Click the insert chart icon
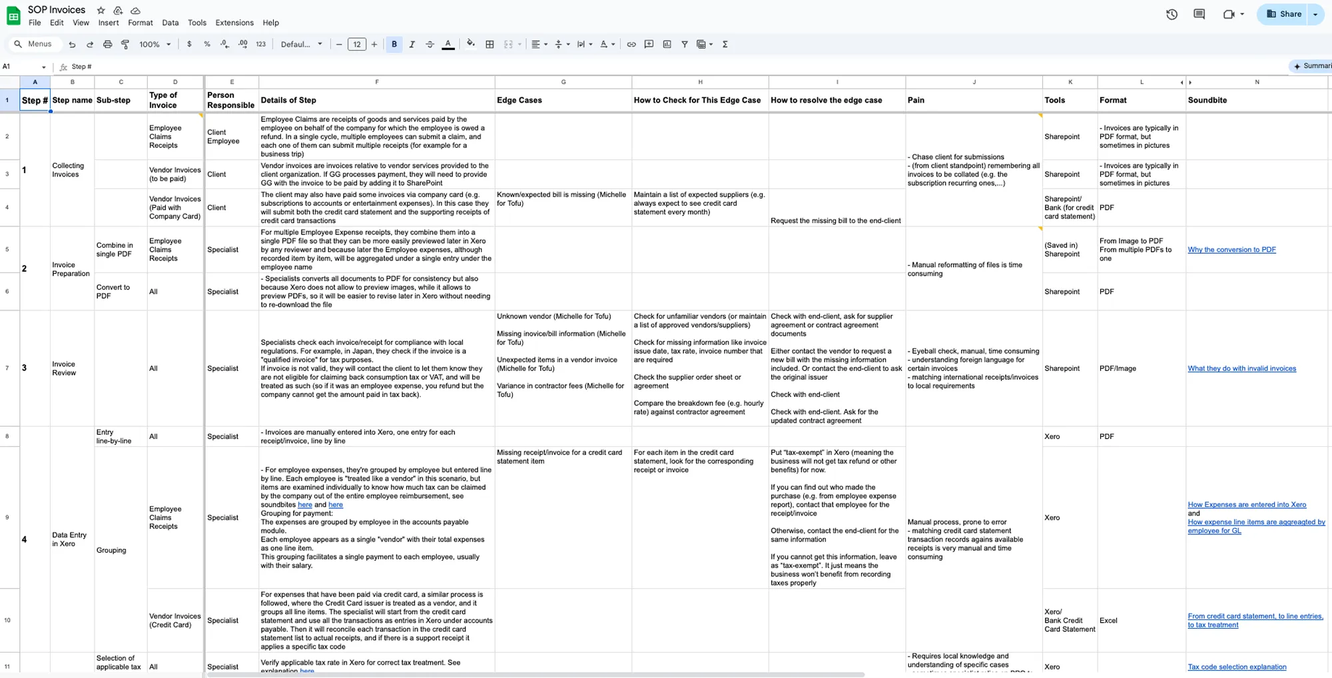The image size is (1332, 678). (x=667, y=45)
